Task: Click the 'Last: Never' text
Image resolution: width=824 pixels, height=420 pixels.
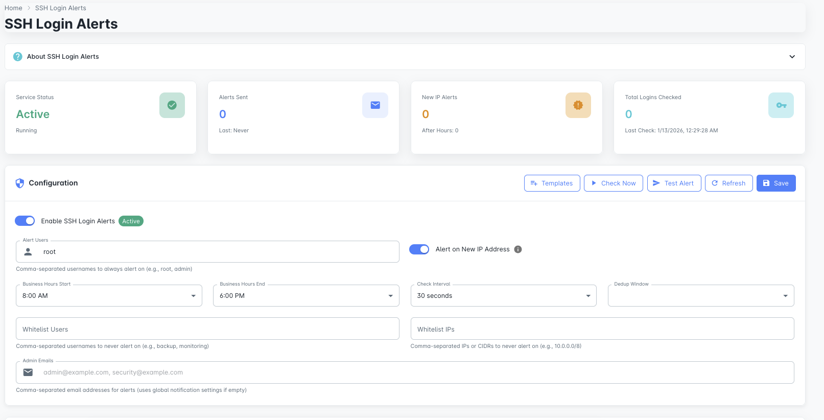Action: click(x=234, y=131)
